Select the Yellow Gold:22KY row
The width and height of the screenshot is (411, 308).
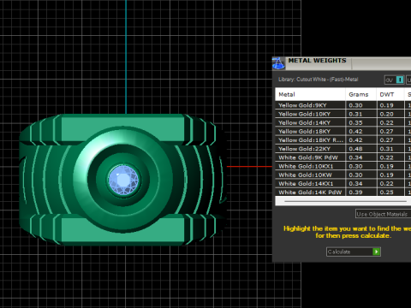point(343,149)
